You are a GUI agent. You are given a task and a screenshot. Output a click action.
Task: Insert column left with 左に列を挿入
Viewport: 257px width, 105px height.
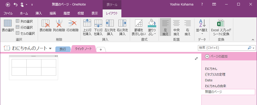(110, 27)
